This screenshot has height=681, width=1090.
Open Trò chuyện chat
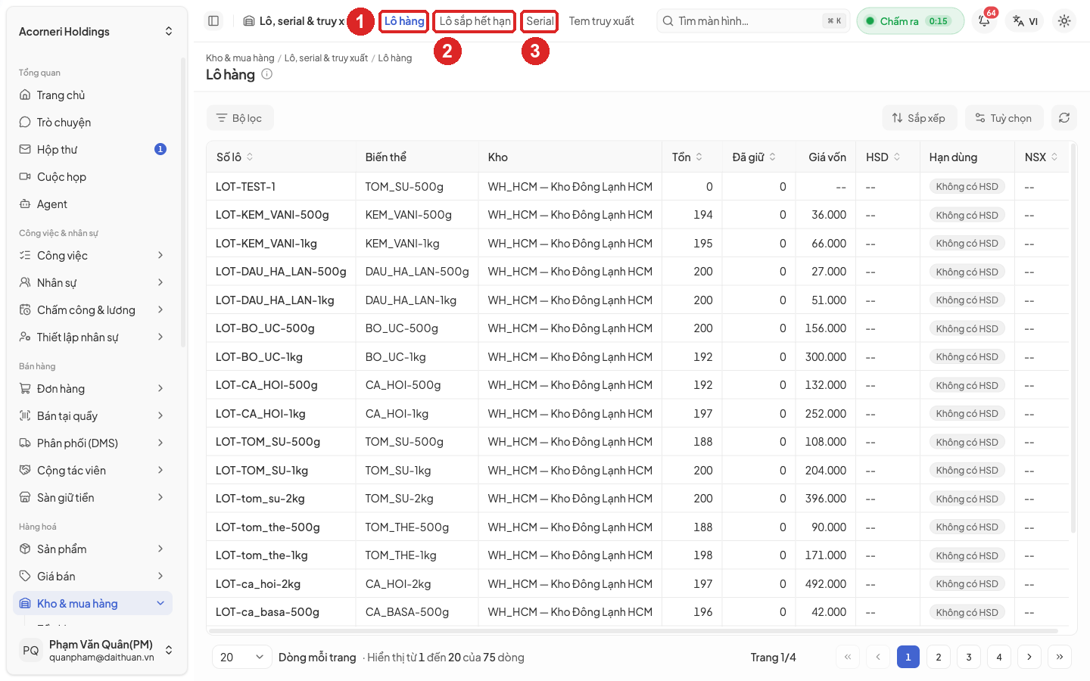[94, 123]
